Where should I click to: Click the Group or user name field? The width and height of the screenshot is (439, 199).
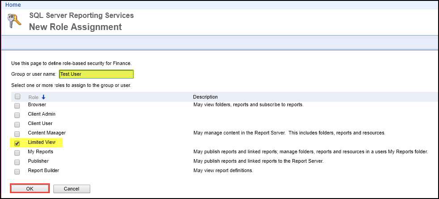[97, 74]
